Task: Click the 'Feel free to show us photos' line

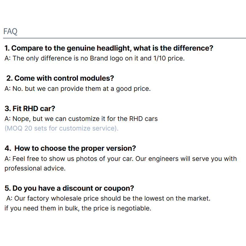Action: 121,159
